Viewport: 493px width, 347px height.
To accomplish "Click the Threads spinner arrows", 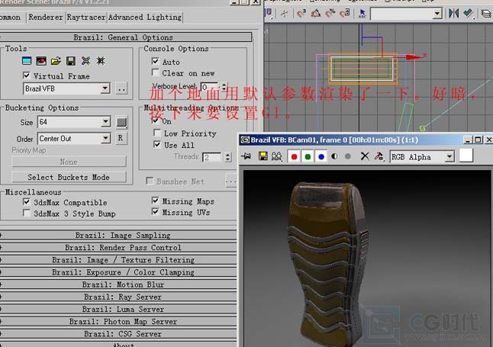I will tap(228, 157).
